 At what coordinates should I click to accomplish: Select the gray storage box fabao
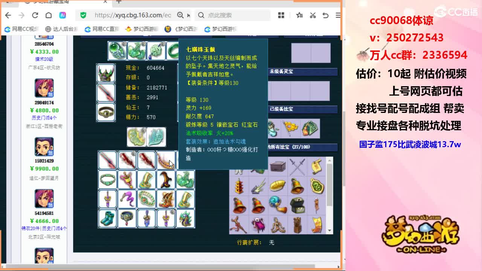[278, 166]
